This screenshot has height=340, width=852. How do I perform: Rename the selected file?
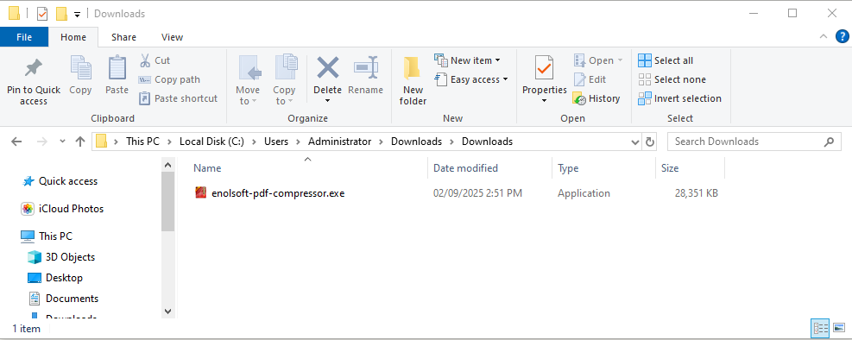pyautogui.click(x=366, y=75)
